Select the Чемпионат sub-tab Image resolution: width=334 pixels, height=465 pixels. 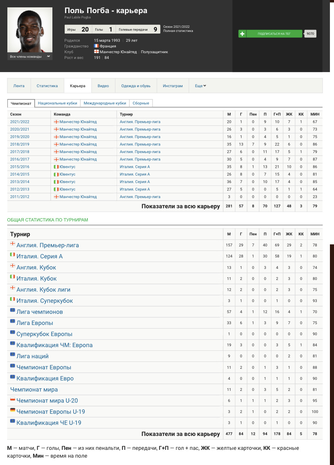(21, 103)
